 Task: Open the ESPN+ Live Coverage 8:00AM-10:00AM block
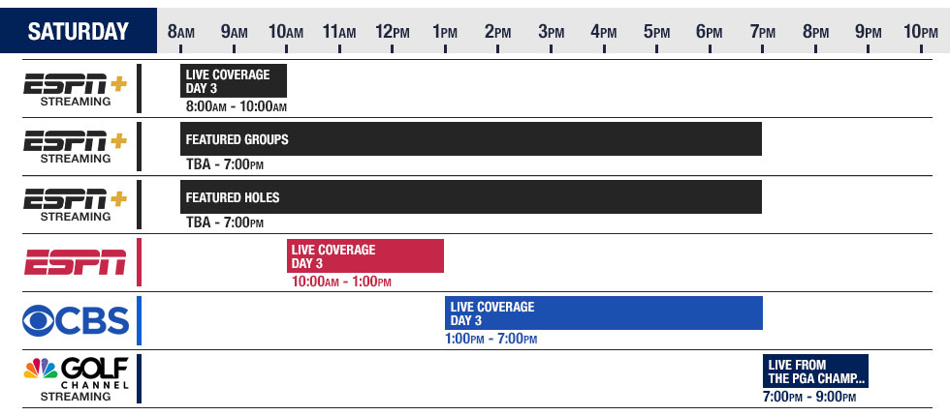tap(234, 80)
